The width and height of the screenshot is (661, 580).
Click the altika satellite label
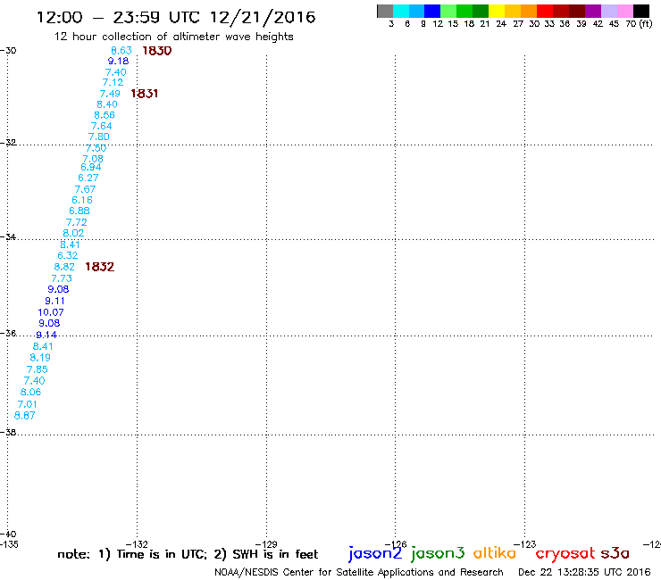[x=495, y=553]
